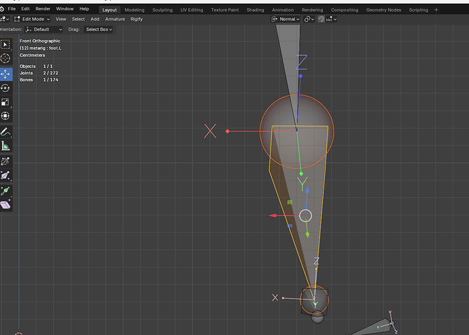This screenshot has height=335, width=469.
Task: Activate the Measure ruler tool
Action: (x=5, y=146)
